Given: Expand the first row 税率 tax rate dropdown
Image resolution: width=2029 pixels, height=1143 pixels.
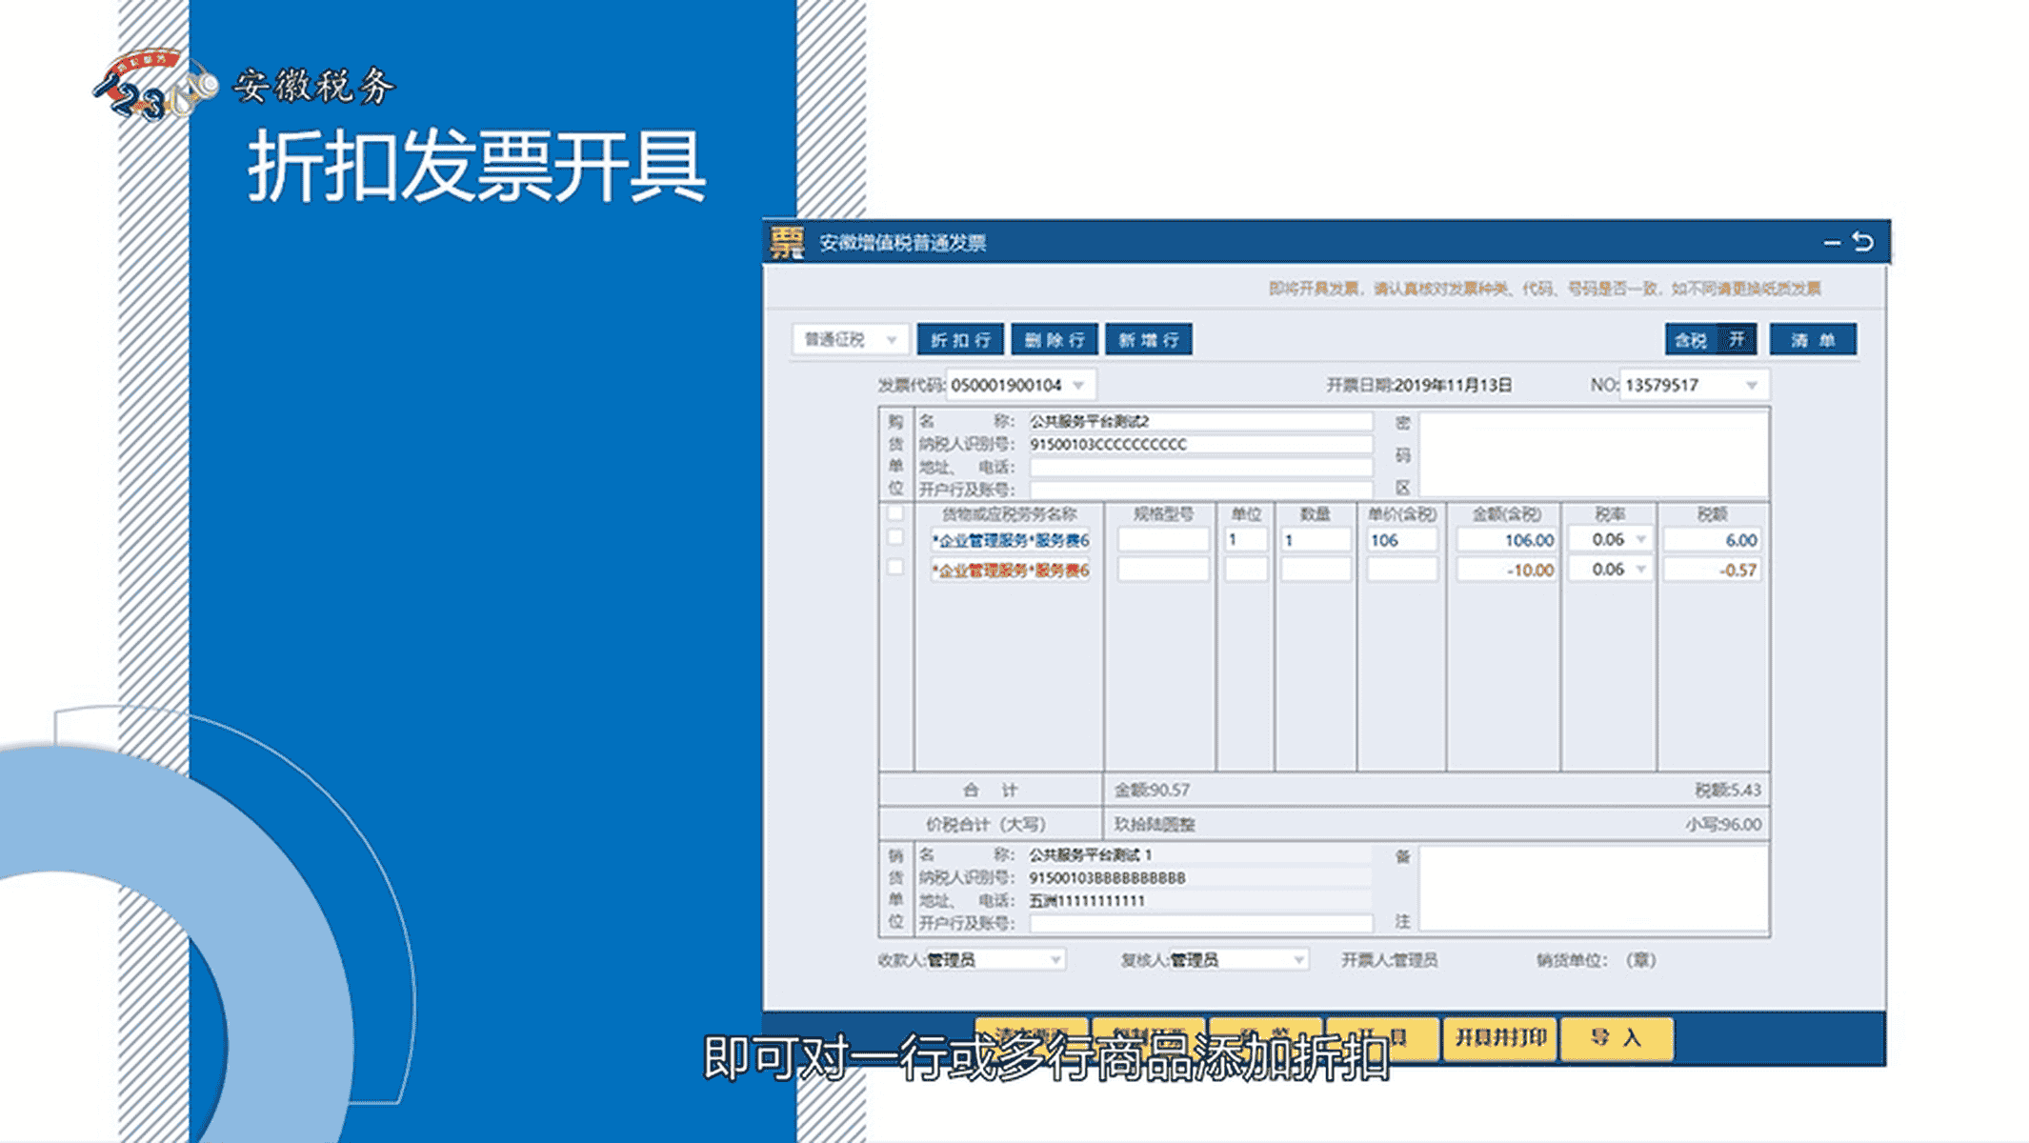Looking at the screenshot, I should (x=1640, y=540).
